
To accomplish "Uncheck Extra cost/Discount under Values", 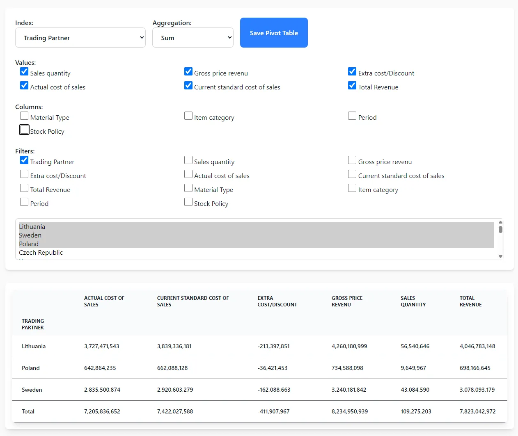I will coord(352,72).
